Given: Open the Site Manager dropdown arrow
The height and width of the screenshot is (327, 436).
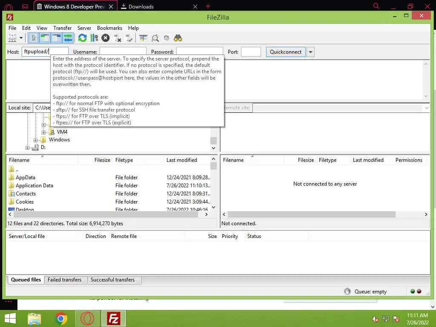Looking at the screenshot, I should 21,38.
